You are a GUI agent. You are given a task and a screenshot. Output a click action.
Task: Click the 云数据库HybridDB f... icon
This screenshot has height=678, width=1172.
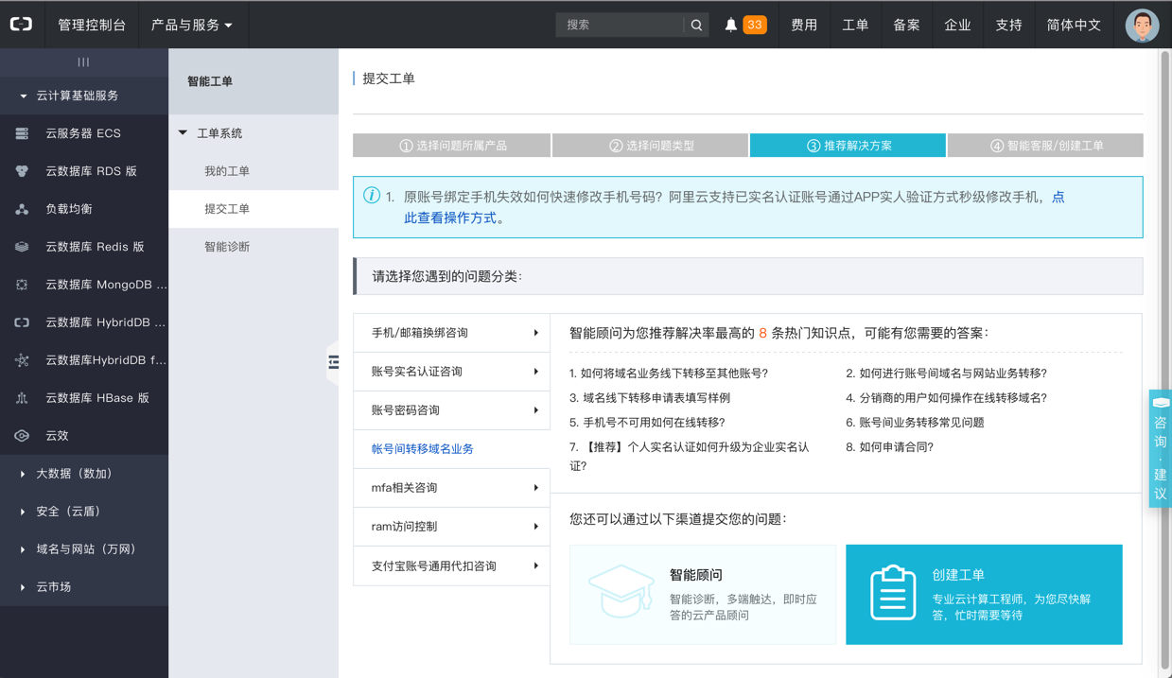coord(22,360)
